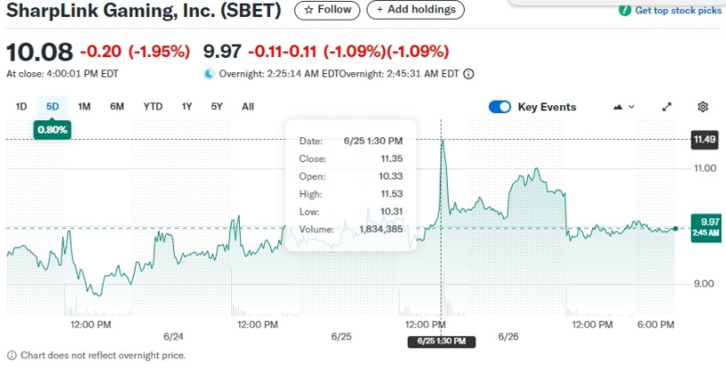Open chart settings gear icon
This screenshot has height=368, width=726.
(x=703, y=107)
